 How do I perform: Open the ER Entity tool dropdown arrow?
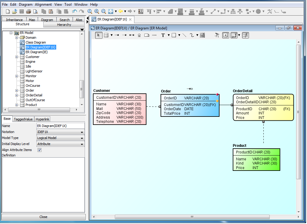(x=112, y=35)
